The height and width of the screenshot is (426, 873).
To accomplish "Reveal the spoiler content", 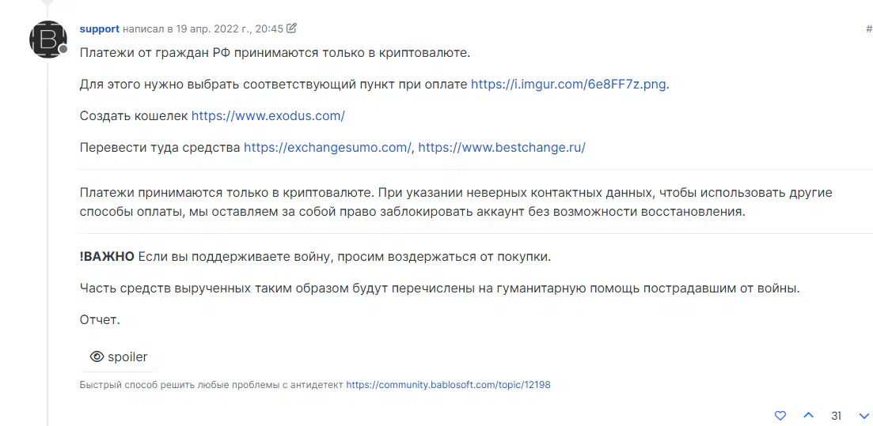I will [119, 357].
